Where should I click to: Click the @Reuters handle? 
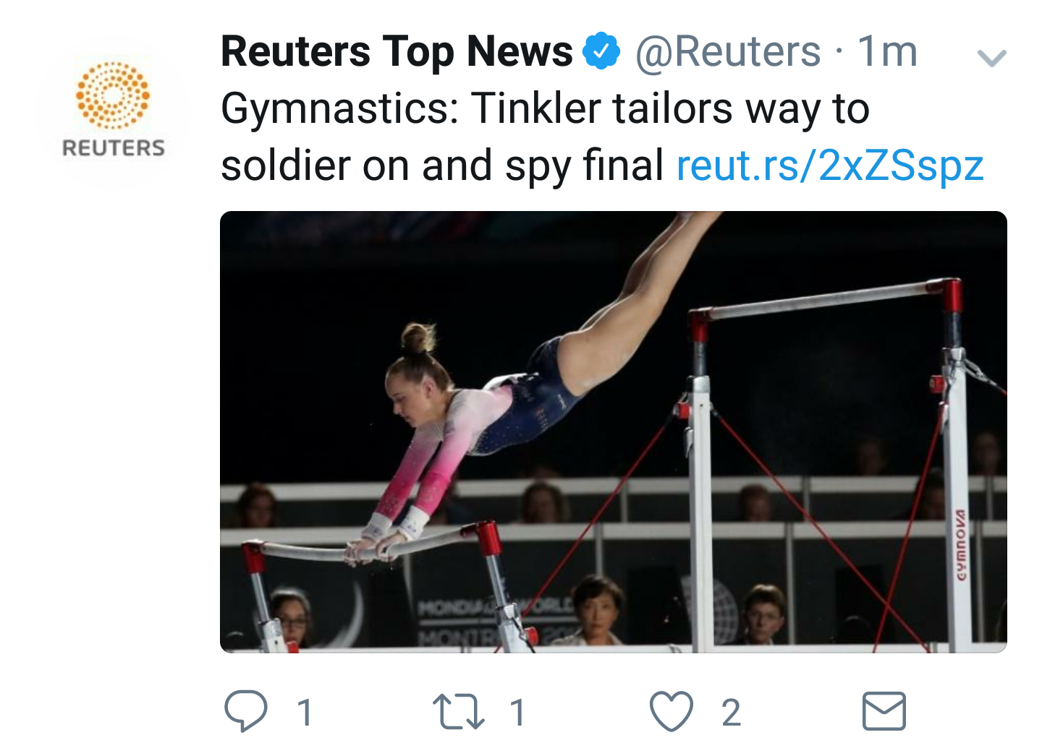[728, 52]
